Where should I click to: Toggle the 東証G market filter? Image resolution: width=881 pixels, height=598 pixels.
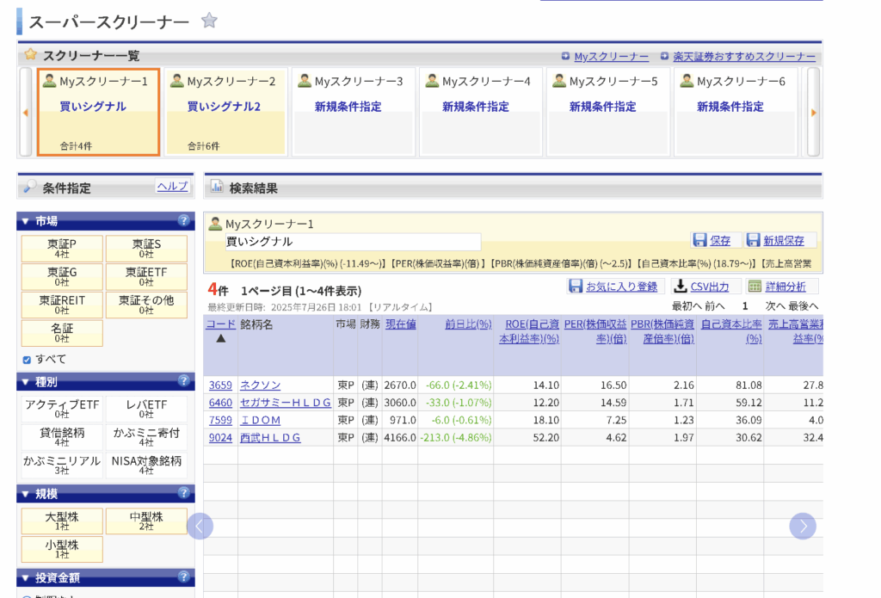(x=62, y=276)
